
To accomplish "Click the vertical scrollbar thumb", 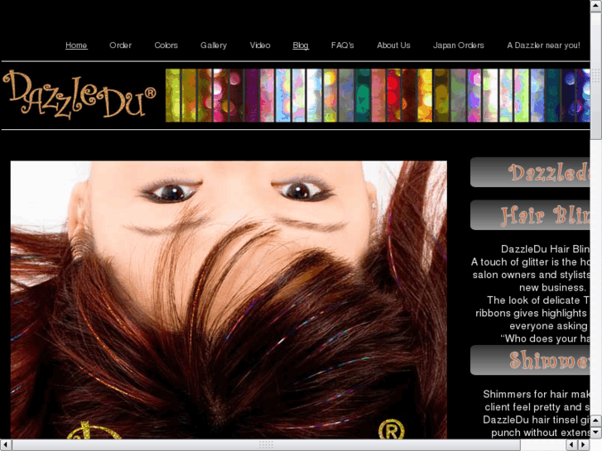I will point(596,75).
